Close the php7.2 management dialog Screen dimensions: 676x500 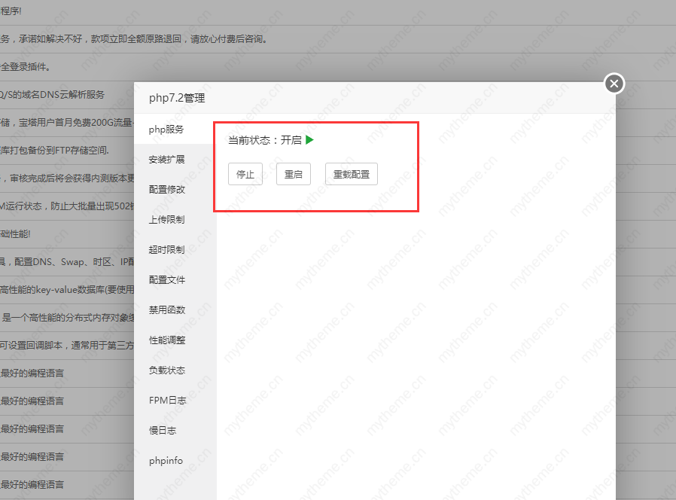pyautogui.click(x=614, y=84)
